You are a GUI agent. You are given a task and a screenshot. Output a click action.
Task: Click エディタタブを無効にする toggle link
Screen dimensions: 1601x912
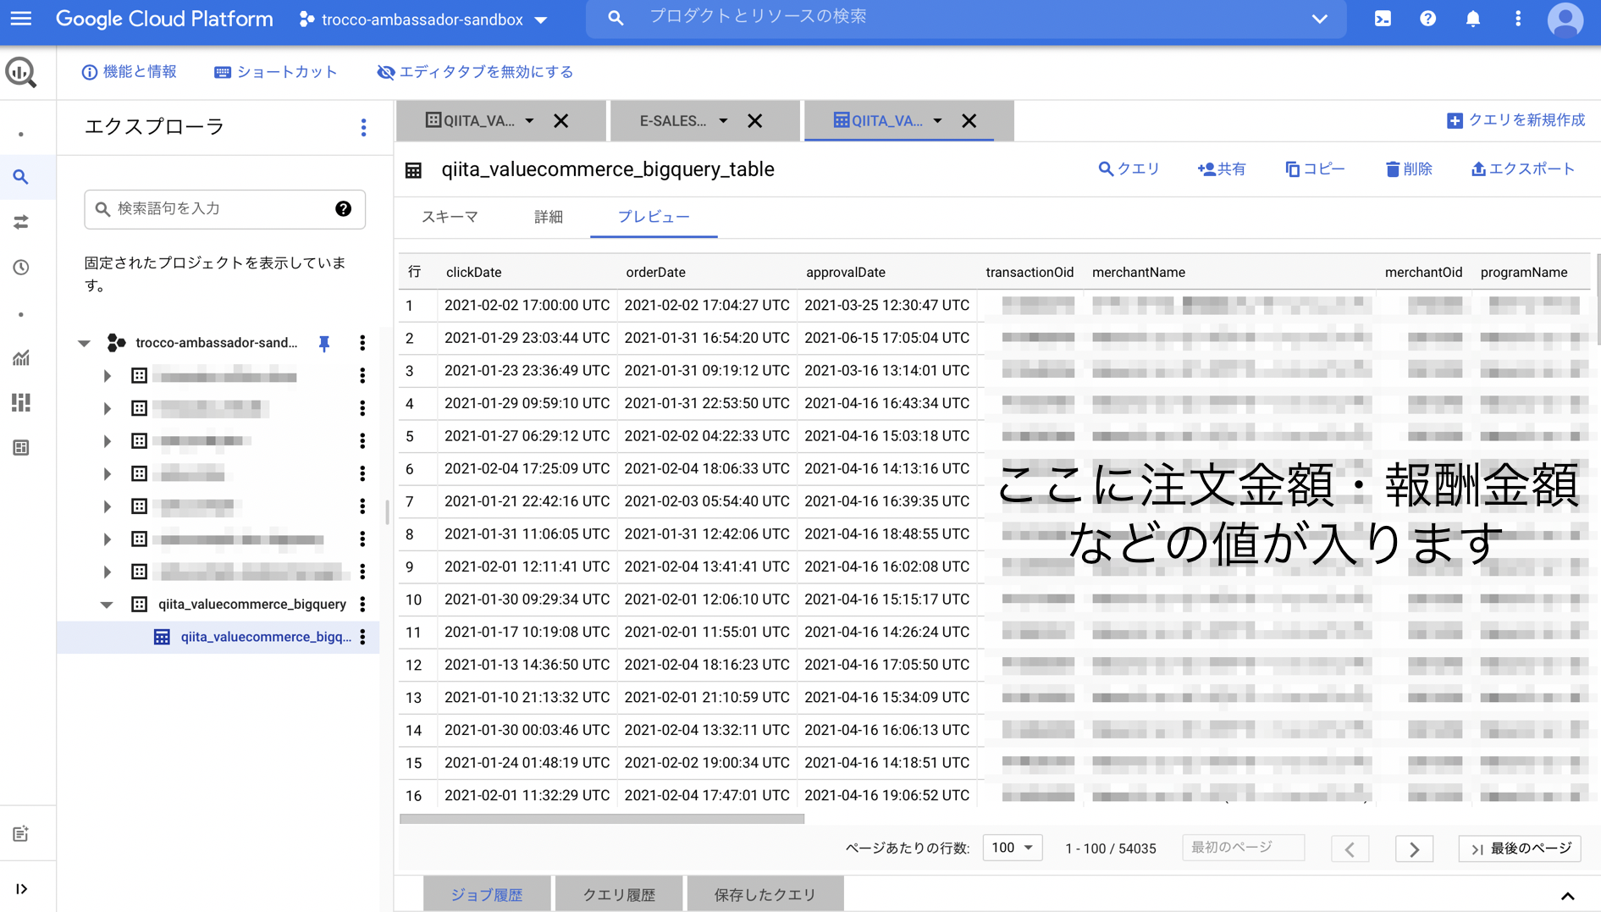pos(475,72)
